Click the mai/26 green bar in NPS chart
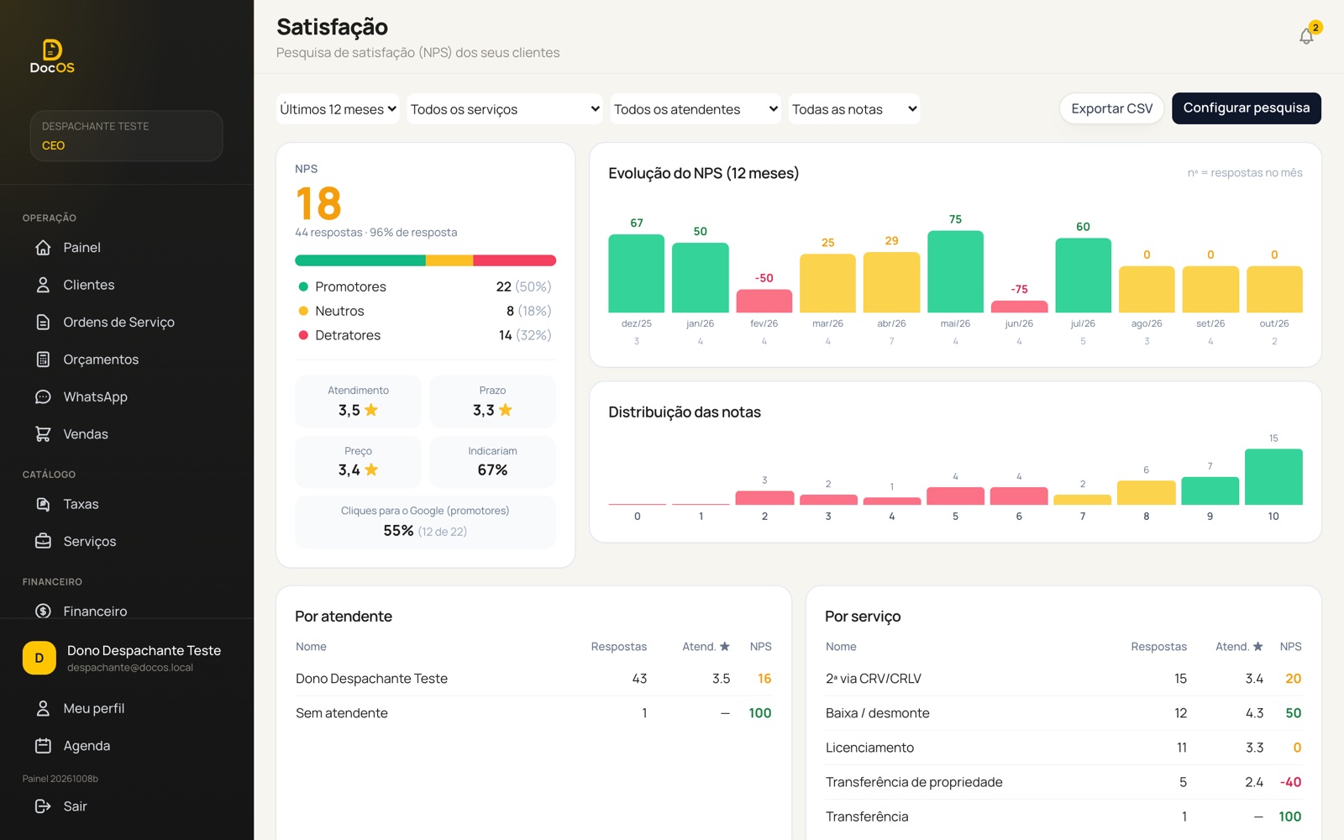The height and width of the screenshot is (840, 1344). [955, 271]
